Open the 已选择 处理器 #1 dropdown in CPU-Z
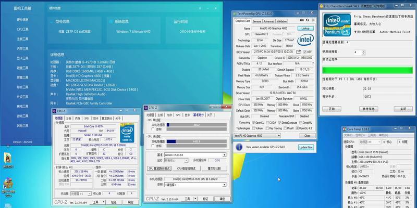Viewport: 417px width, 208px height. coord(81,193)
